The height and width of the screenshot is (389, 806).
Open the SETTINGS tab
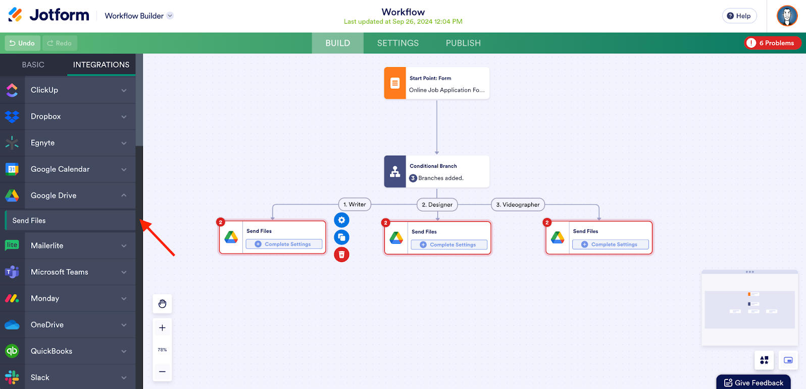click(x=398, y=43)
